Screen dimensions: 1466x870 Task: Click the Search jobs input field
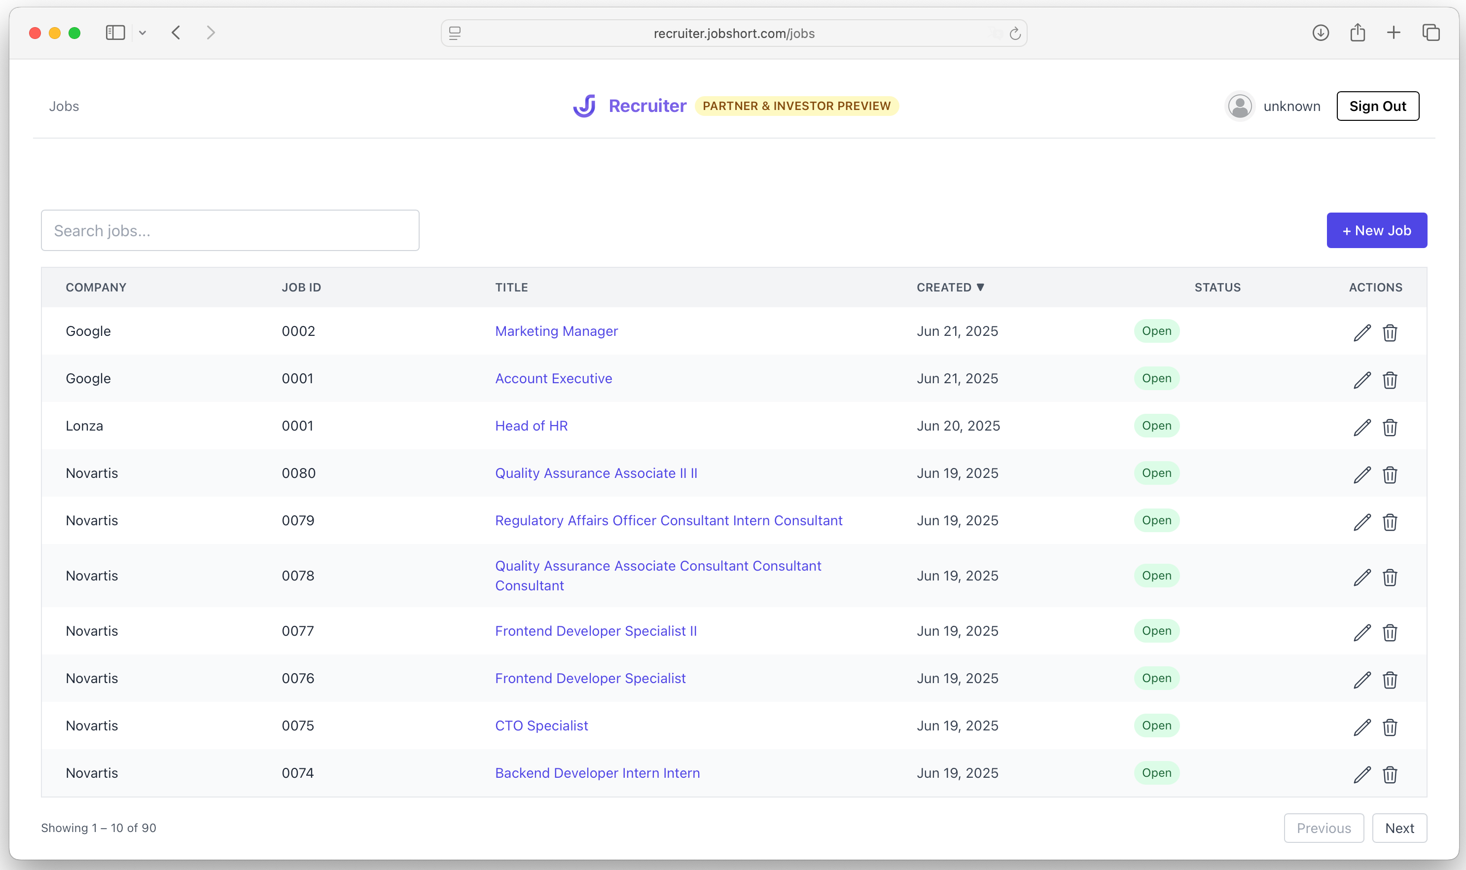pyautogui.click(x=230, y=230)
